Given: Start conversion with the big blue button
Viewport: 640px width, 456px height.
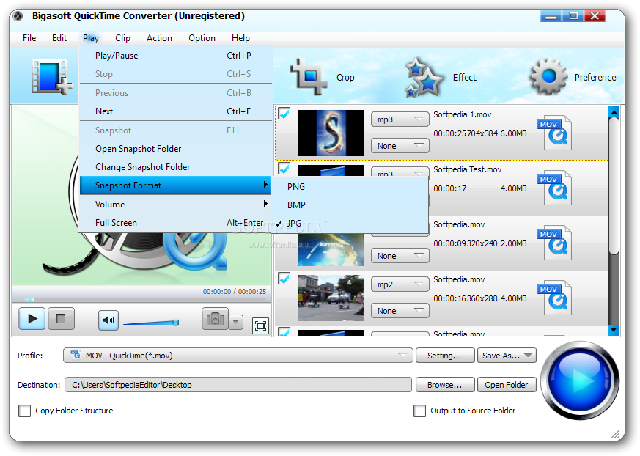Looking at the screenshot, I should [580, 380].
